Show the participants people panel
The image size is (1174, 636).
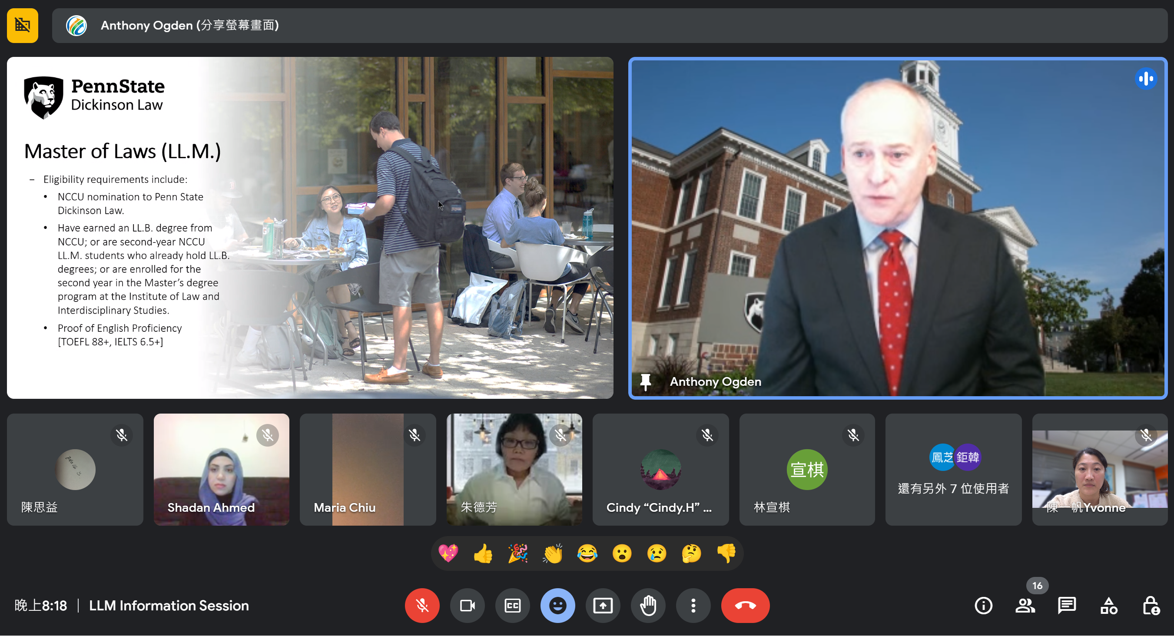pyautogui.click(x=1025, y=606)
